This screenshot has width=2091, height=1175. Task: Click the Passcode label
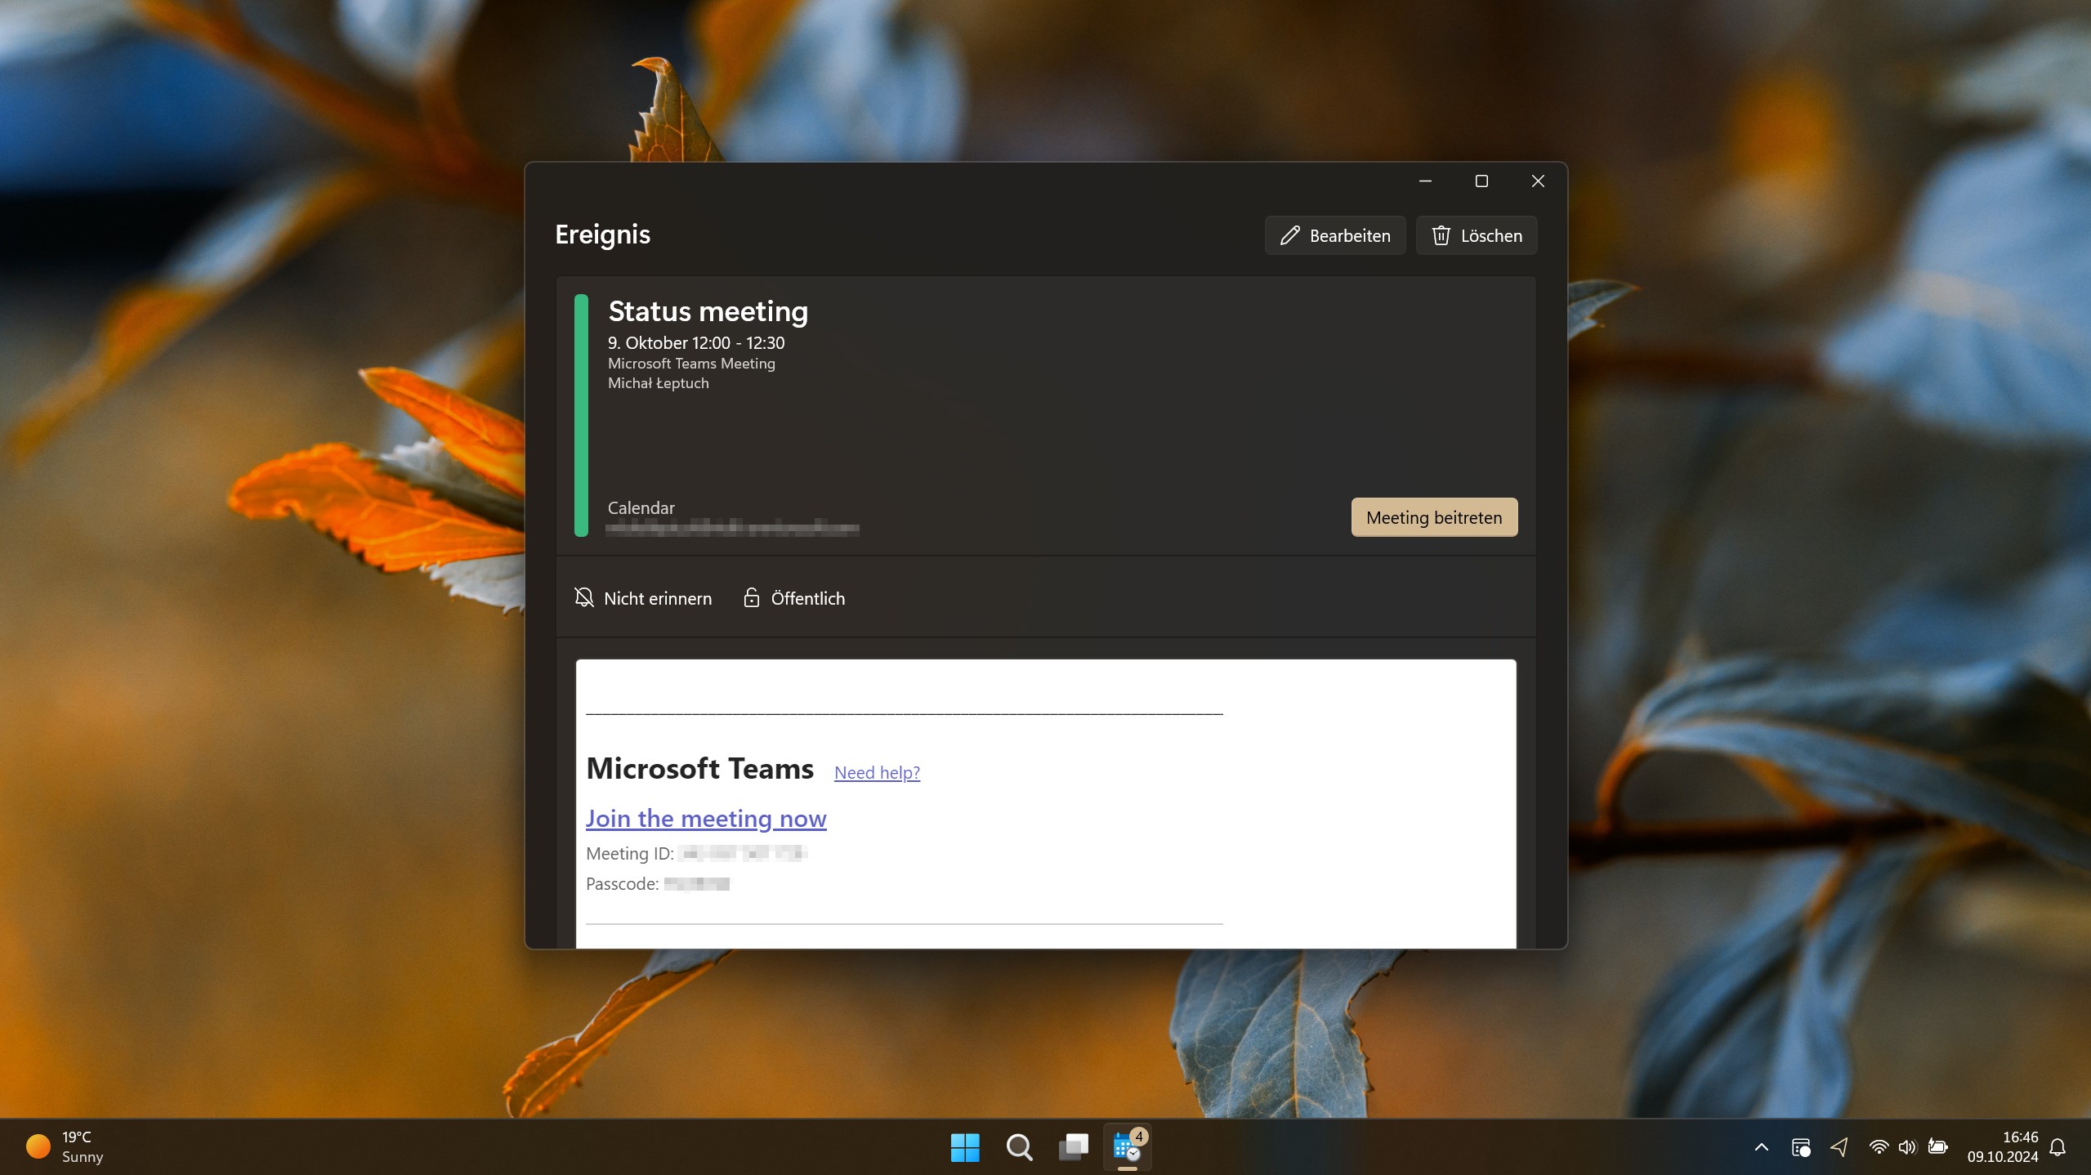(623, 883)
